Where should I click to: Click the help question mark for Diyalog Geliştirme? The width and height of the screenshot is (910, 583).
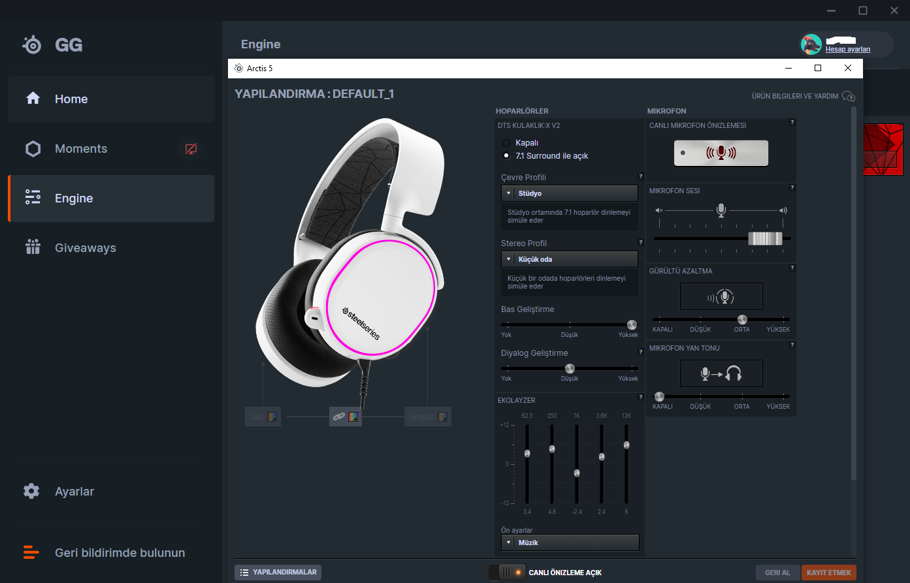pyautogui.click(x=640, y=352)
